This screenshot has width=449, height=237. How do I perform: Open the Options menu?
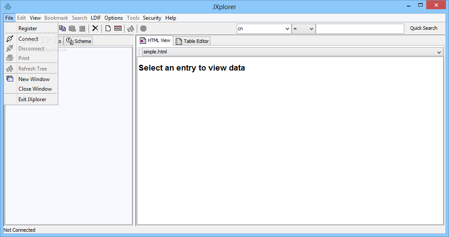(114, 18)
